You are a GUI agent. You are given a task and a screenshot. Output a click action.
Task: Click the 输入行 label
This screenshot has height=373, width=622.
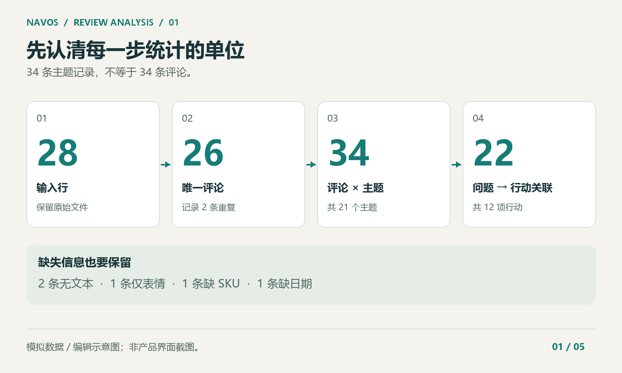[52, 188]
